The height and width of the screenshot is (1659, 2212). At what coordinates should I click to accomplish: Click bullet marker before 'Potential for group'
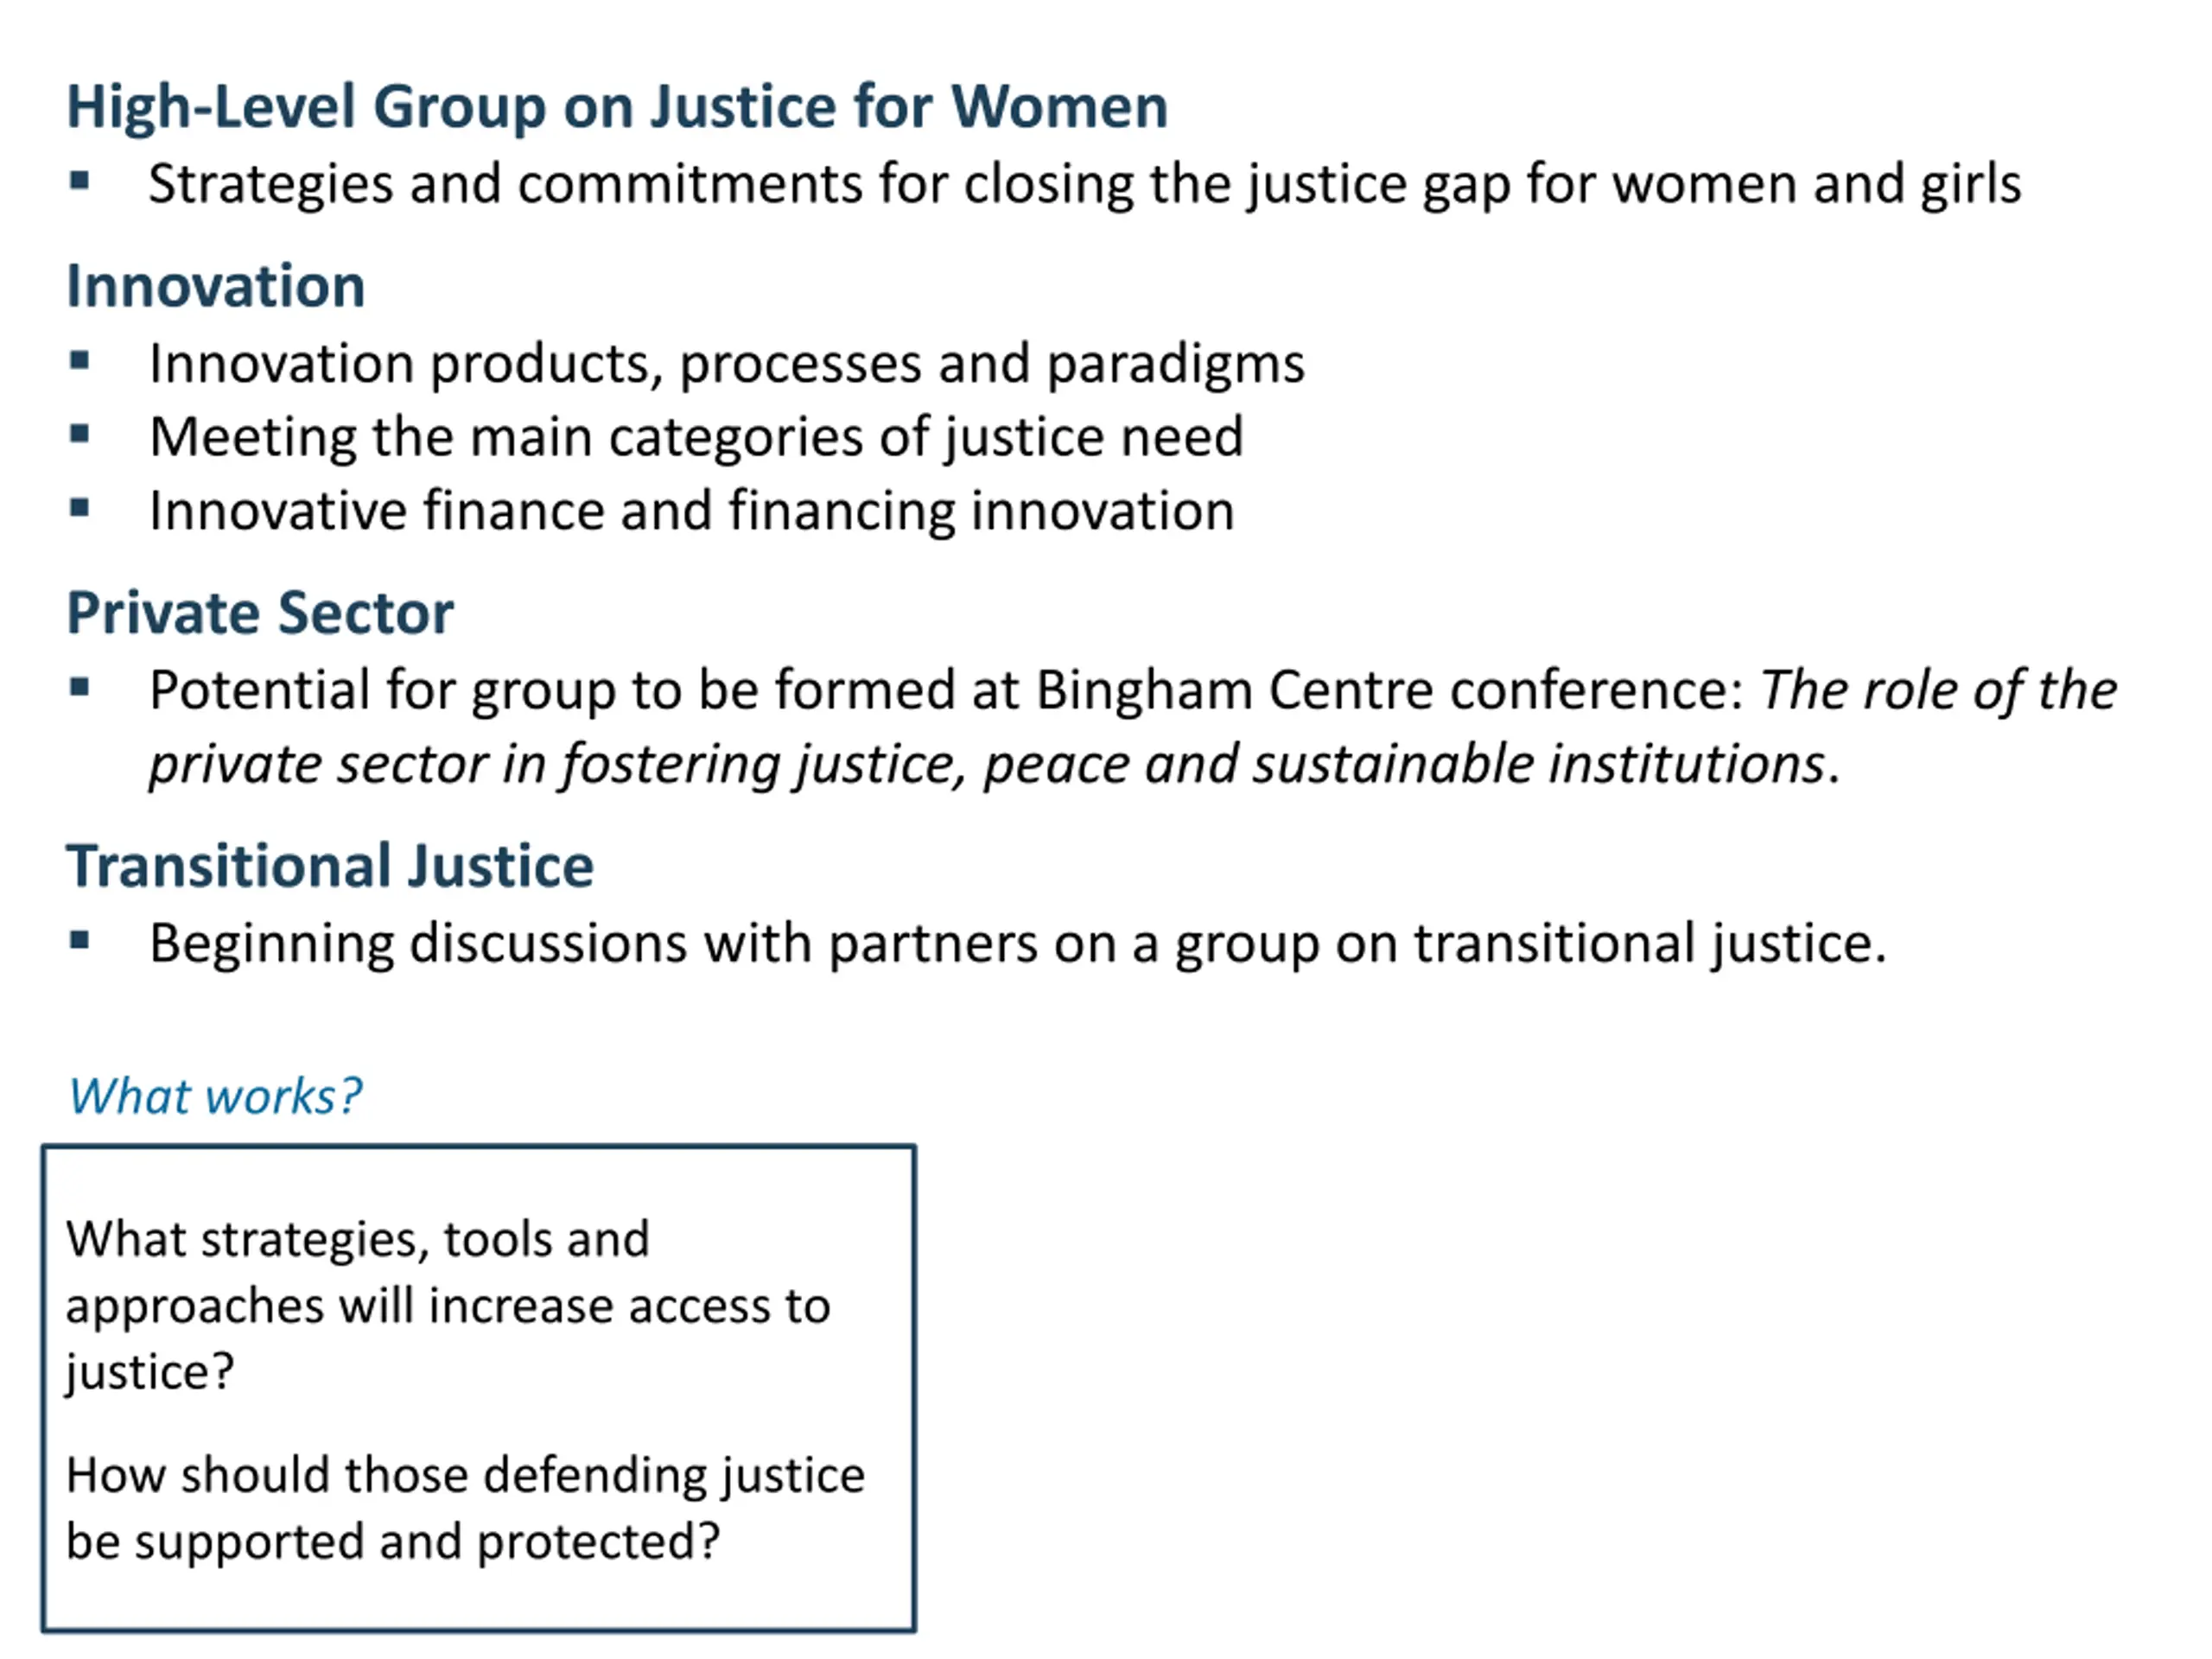[80, 687]
